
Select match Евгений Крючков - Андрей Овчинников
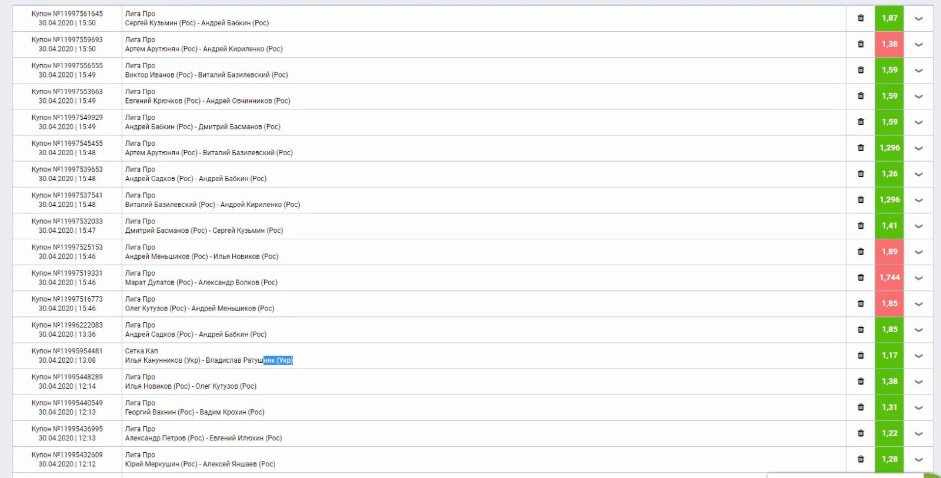(x=208, y=101)
